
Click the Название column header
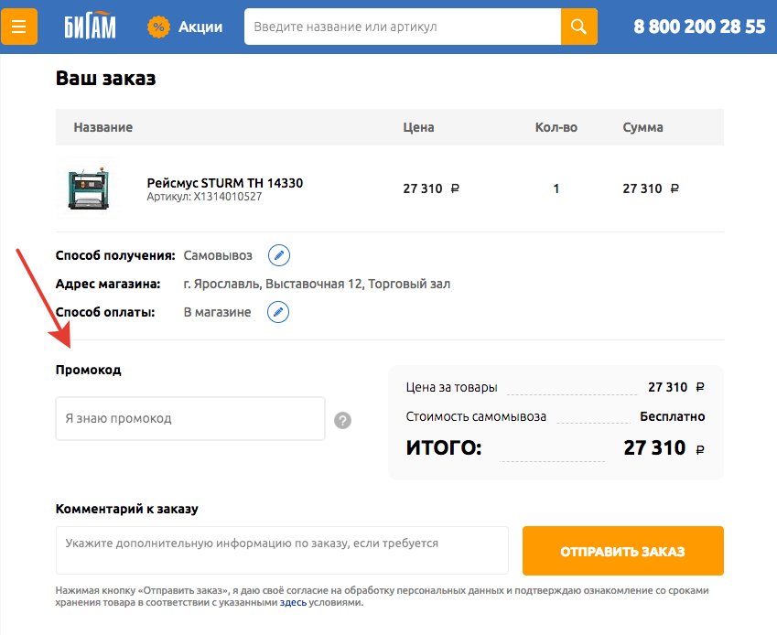coord(103,127)
